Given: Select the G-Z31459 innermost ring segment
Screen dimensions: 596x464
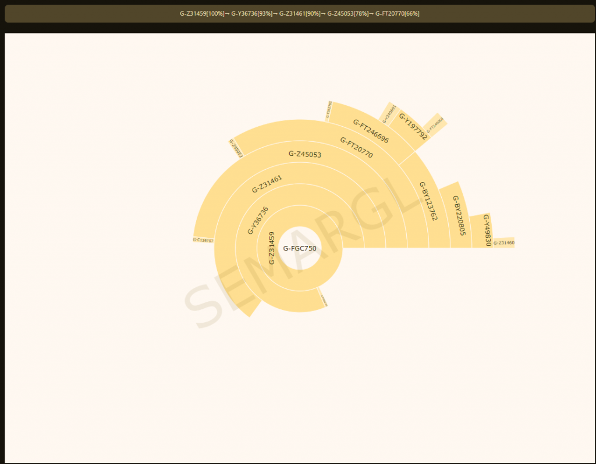Looking at the screenshot, I should point(271,248).
